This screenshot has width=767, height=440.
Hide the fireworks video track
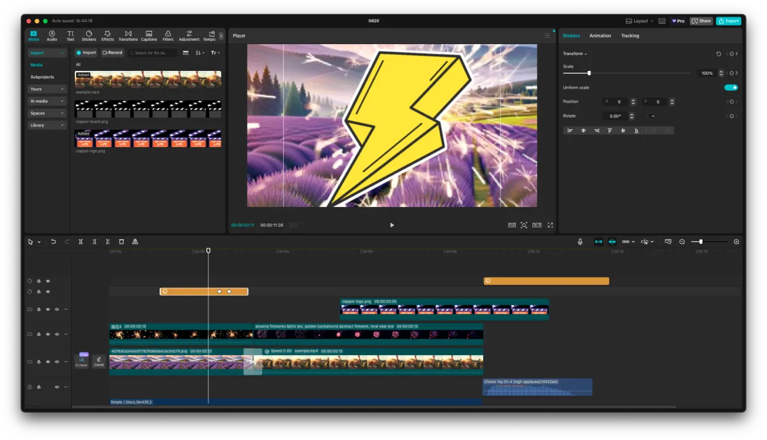[48, 334]
